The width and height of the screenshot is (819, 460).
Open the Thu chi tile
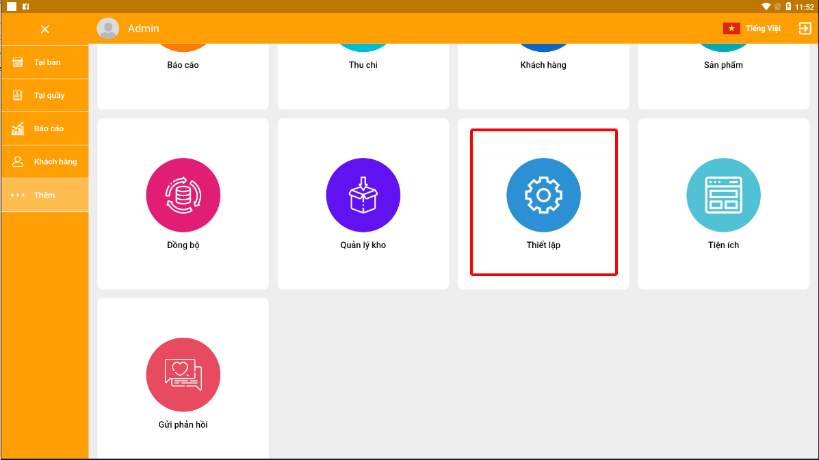[x=363, y=66]
